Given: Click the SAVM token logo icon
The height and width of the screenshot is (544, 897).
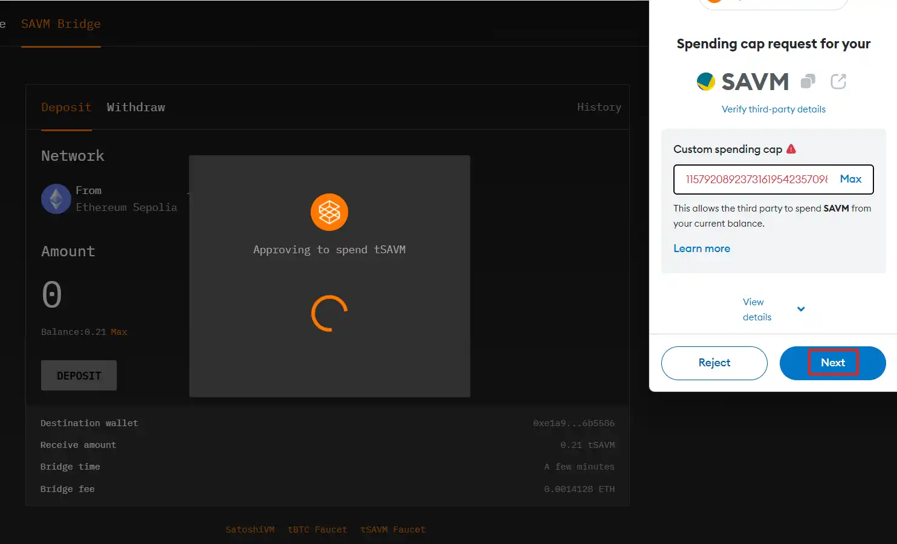Looking at the screenshot, I should coord(705,82).
